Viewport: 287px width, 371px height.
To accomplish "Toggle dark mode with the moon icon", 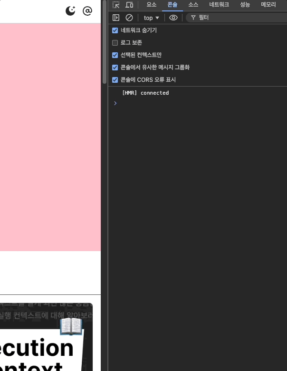I will coord(70,11).
